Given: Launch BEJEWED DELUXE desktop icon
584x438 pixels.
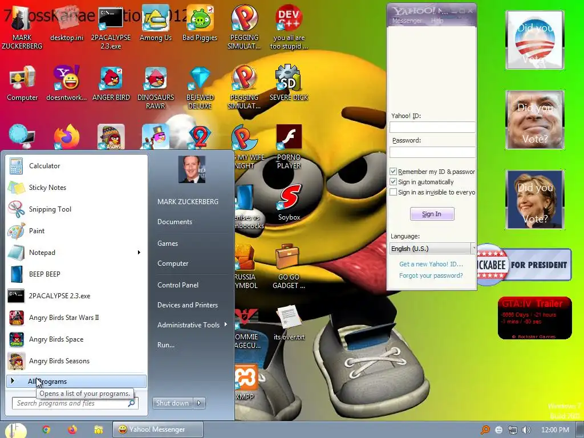Looking at the screenshot, I should click(x=200, y=87).
